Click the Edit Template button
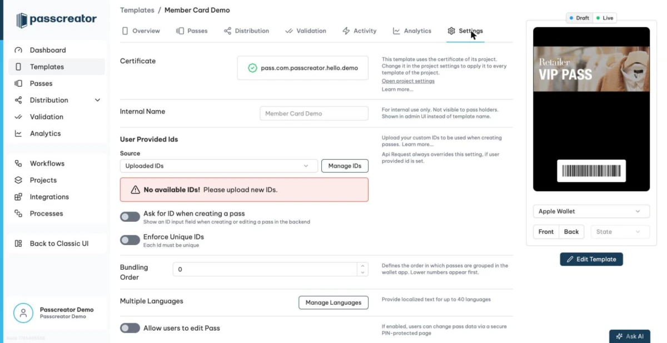 (591, 259)
